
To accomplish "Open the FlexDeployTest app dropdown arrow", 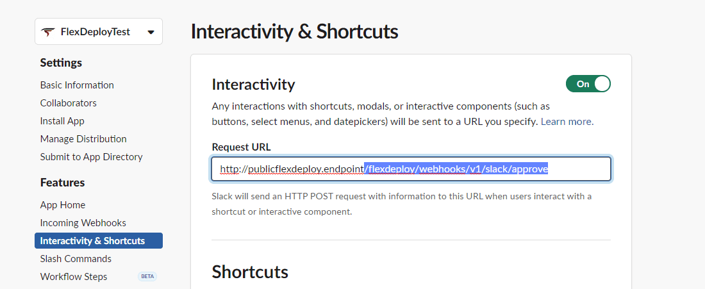I will (151, 32).
